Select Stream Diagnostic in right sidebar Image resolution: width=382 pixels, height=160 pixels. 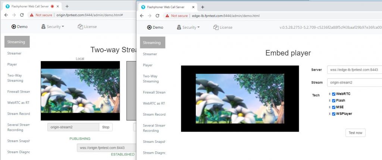(154, 153)
